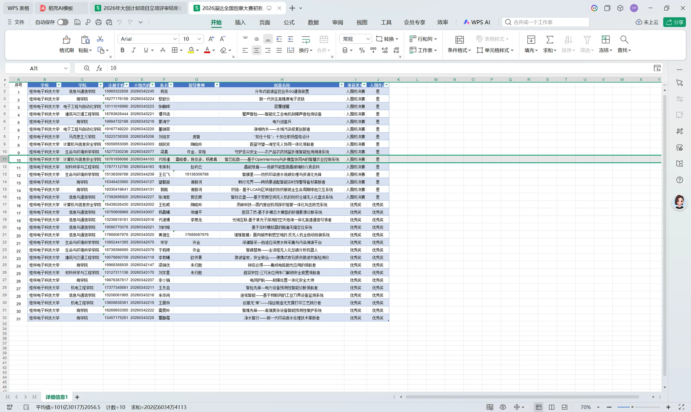
Task: Toggle the Auto Save (自动保存) switch
Action: tap(63, 22)
